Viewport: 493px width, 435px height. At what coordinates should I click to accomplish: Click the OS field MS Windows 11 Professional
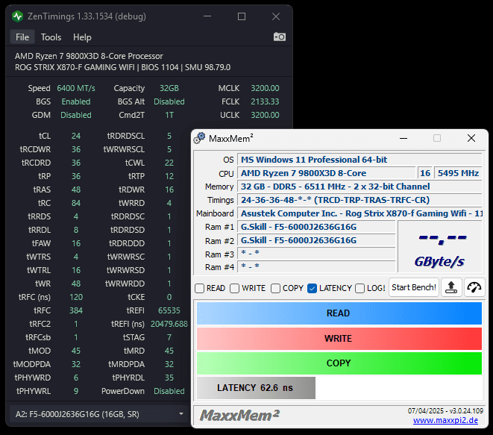pyautogui.click(x=359, y=160)
